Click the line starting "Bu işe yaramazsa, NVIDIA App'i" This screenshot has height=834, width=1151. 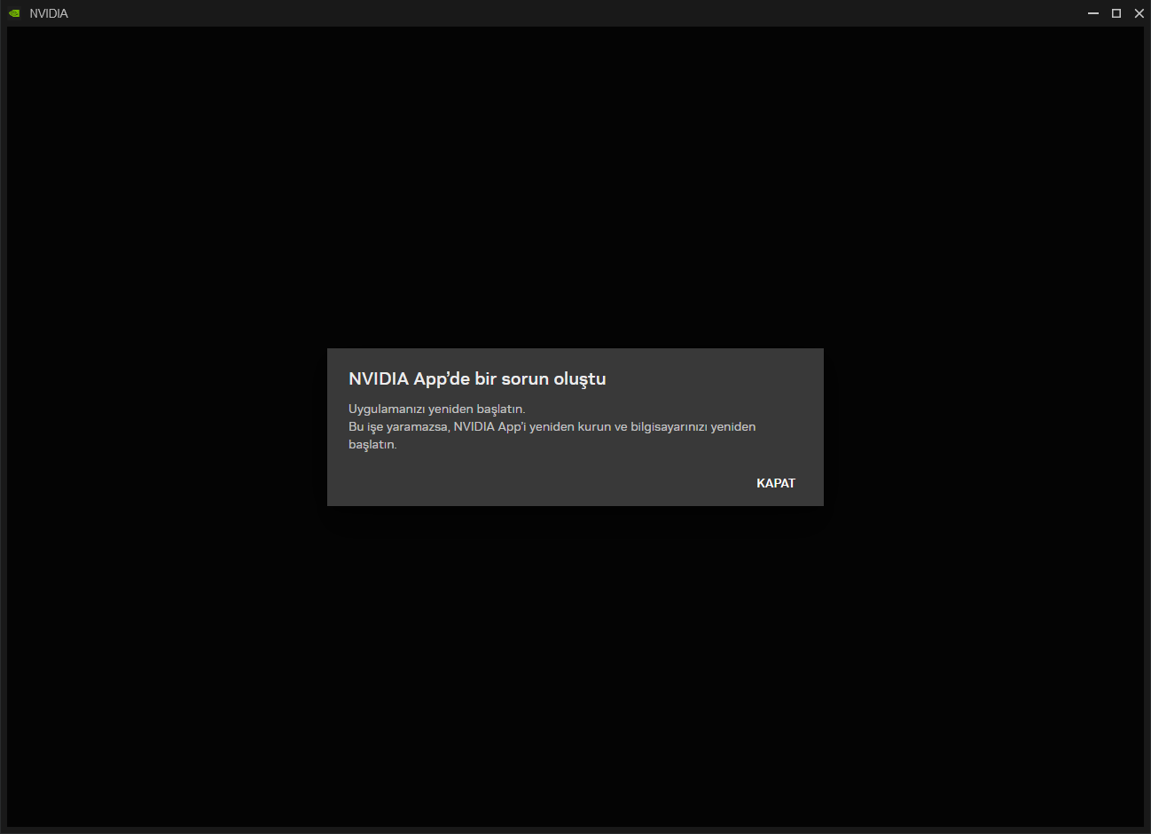coord(552,426)
